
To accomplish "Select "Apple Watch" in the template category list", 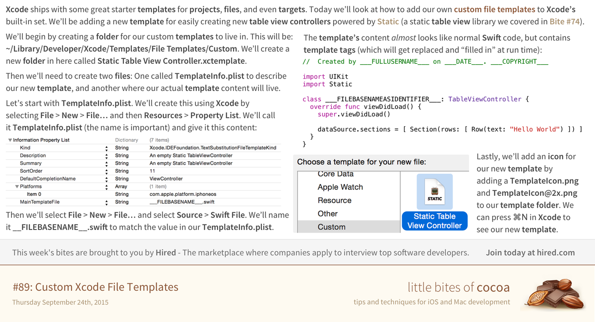I will point(340,187).
